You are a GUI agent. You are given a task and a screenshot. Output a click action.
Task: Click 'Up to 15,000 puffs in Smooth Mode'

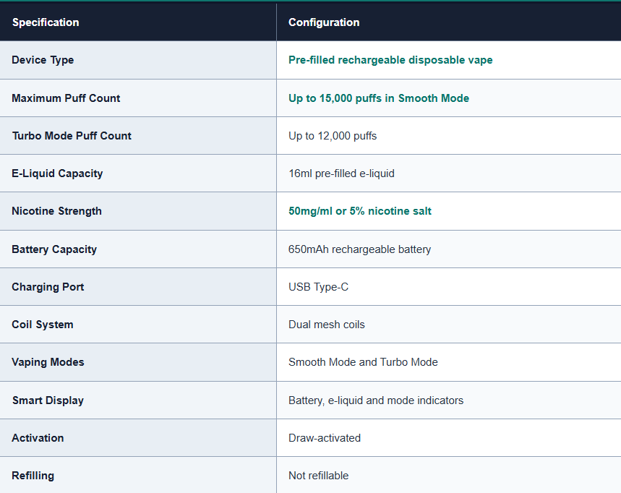(x=379, y=98)
